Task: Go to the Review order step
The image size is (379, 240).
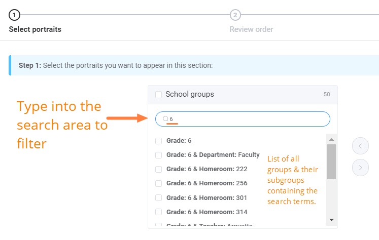Action: [x=251, y=29]
